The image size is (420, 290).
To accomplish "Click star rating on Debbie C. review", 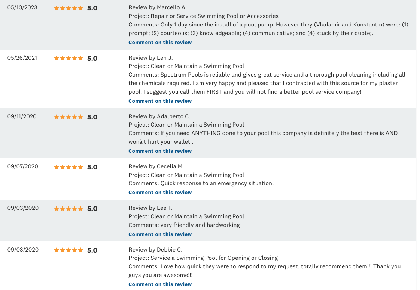I will [69, 250].
